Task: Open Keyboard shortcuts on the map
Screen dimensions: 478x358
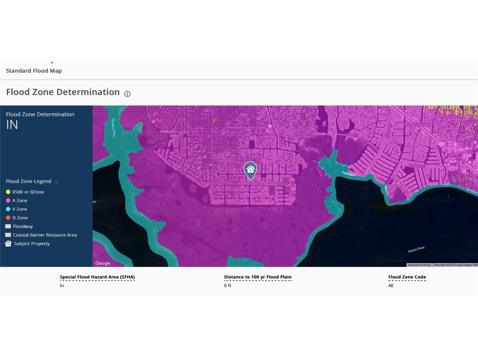Action: [419, 265]
